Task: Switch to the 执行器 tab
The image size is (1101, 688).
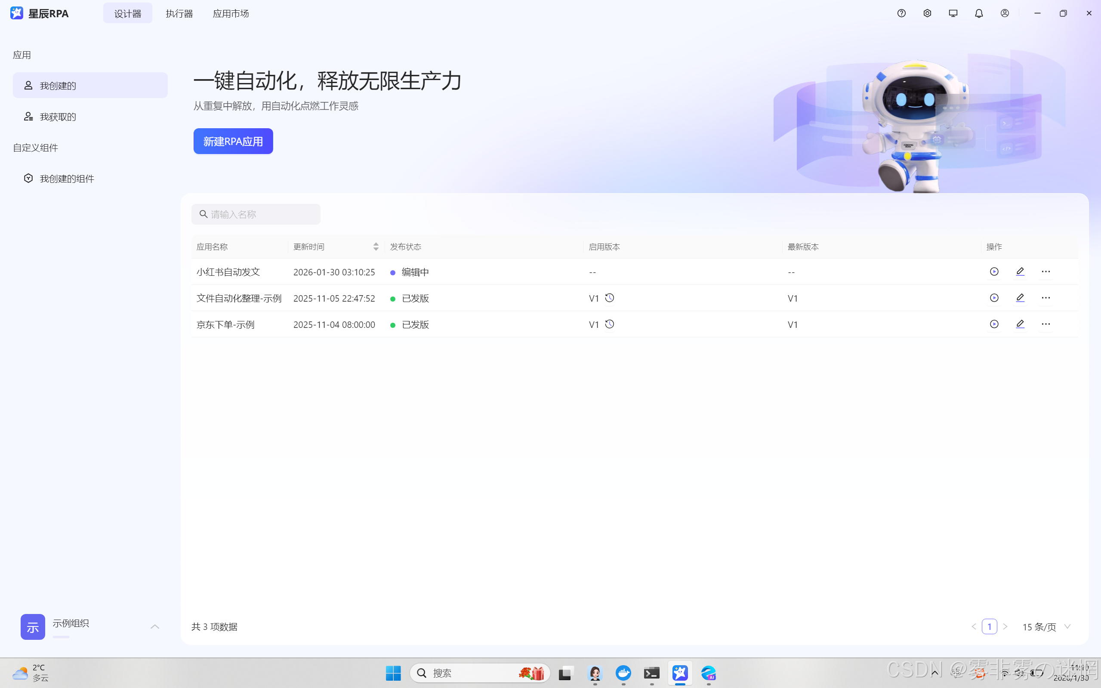Action: coord(179,14)
